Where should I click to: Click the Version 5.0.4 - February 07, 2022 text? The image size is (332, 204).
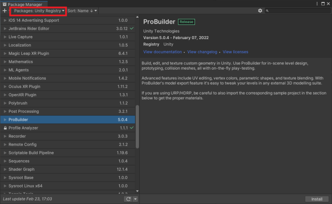[x=176, y=38]
